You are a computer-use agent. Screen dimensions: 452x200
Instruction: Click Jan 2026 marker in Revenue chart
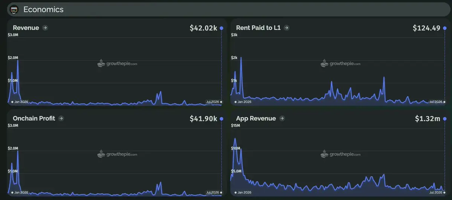click(20, 102)
